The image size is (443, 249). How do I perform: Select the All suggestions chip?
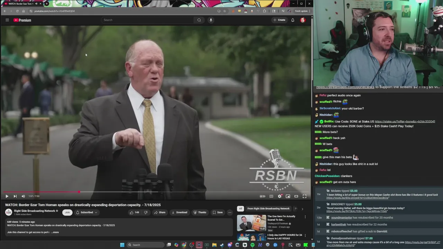pyautogui.click(x=241, y=209)
